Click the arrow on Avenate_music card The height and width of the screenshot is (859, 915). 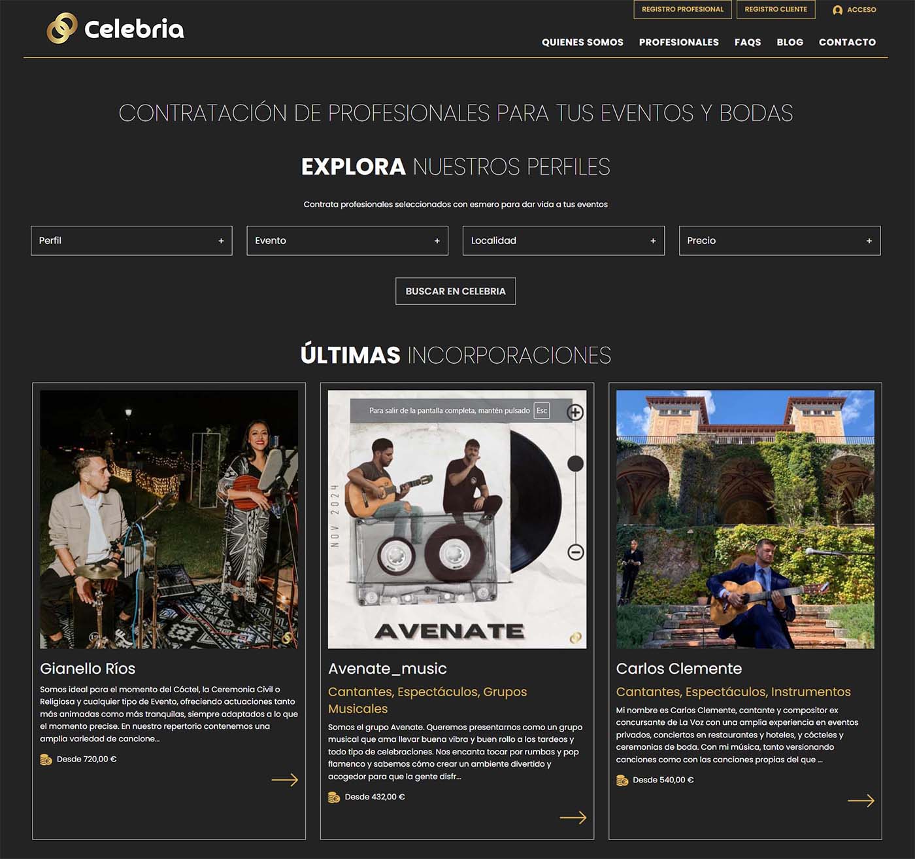pyautogui.click(x=573, y=817)
